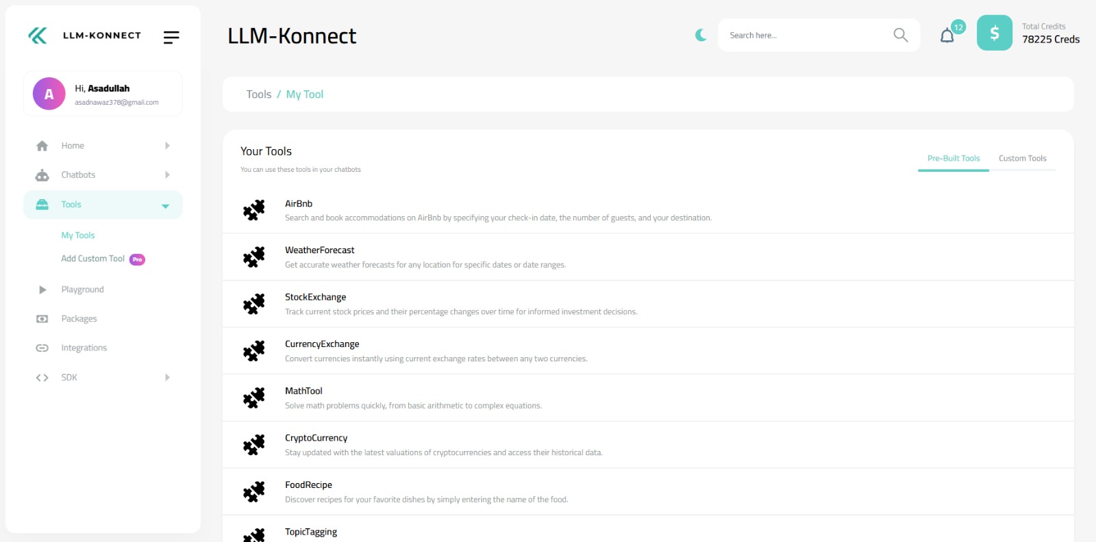Open My Tools in the sidebar

tap(78, 235)
